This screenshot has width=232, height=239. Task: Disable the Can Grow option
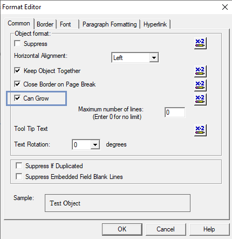[x=17, y=98]
